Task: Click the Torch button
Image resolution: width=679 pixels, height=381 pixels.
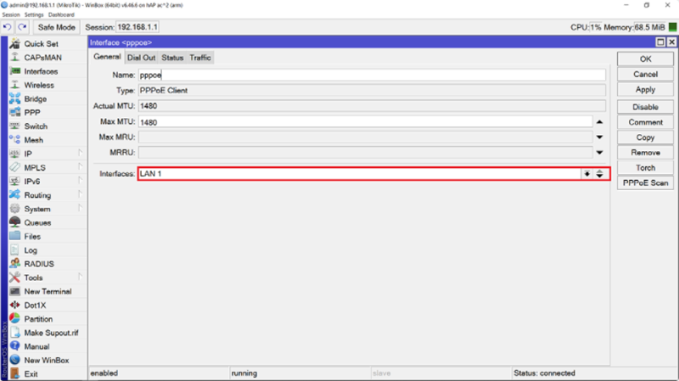Action: point(645,168)
